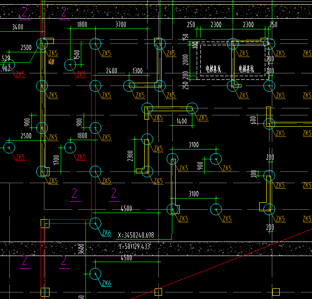Select the vertical 150 dimension text
The width and height of the screenshot is (312, 299).
[x=185, y=37]
